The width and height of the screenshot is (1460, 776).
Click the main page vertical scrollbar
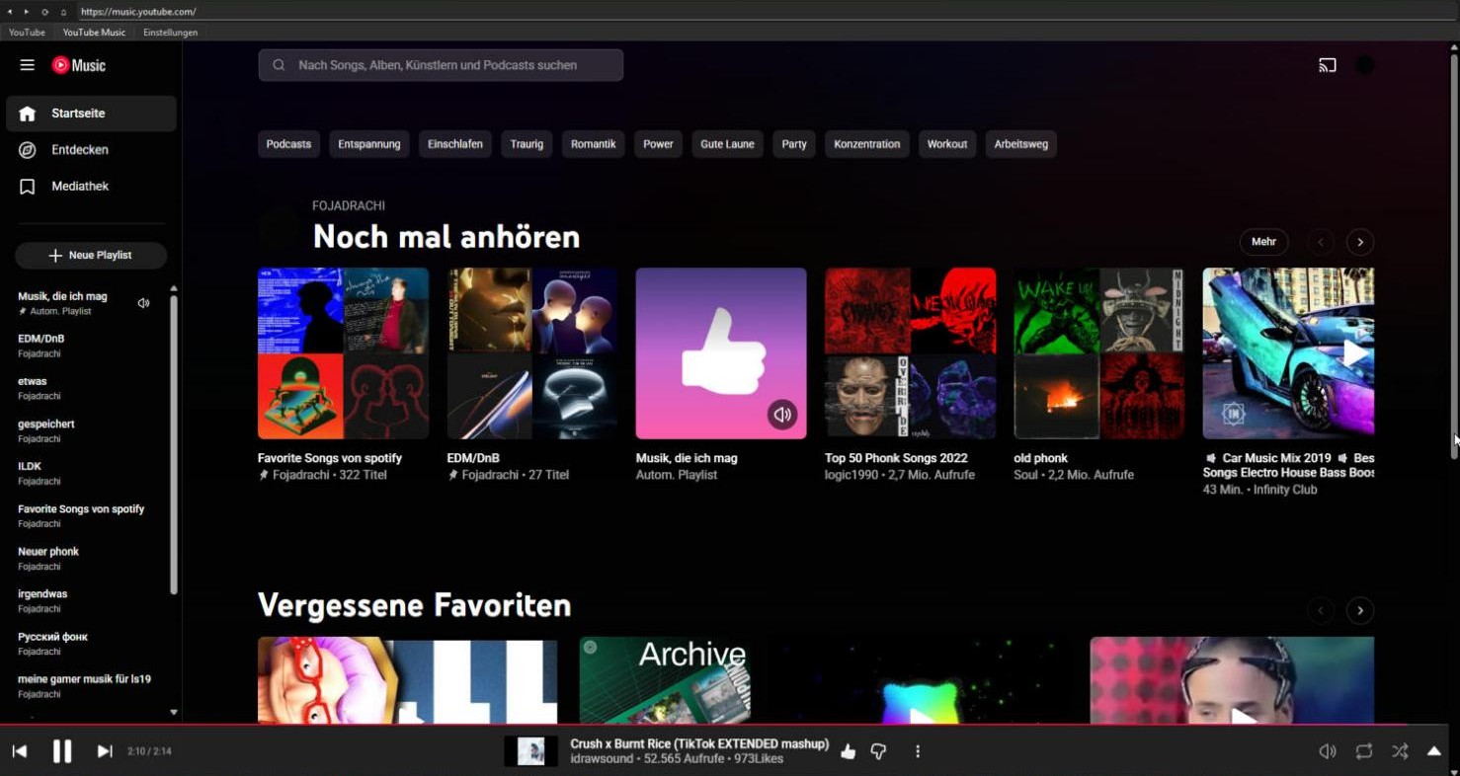coord(1454,257)
